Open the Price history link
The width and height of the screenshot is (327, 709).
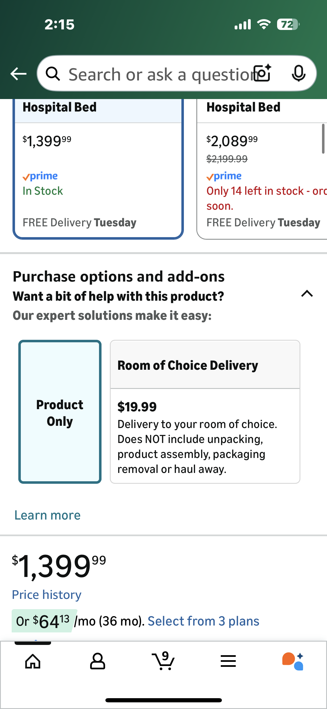47,595
